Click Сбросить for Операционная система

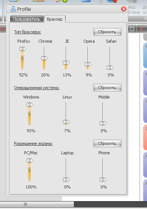[107, 88]
